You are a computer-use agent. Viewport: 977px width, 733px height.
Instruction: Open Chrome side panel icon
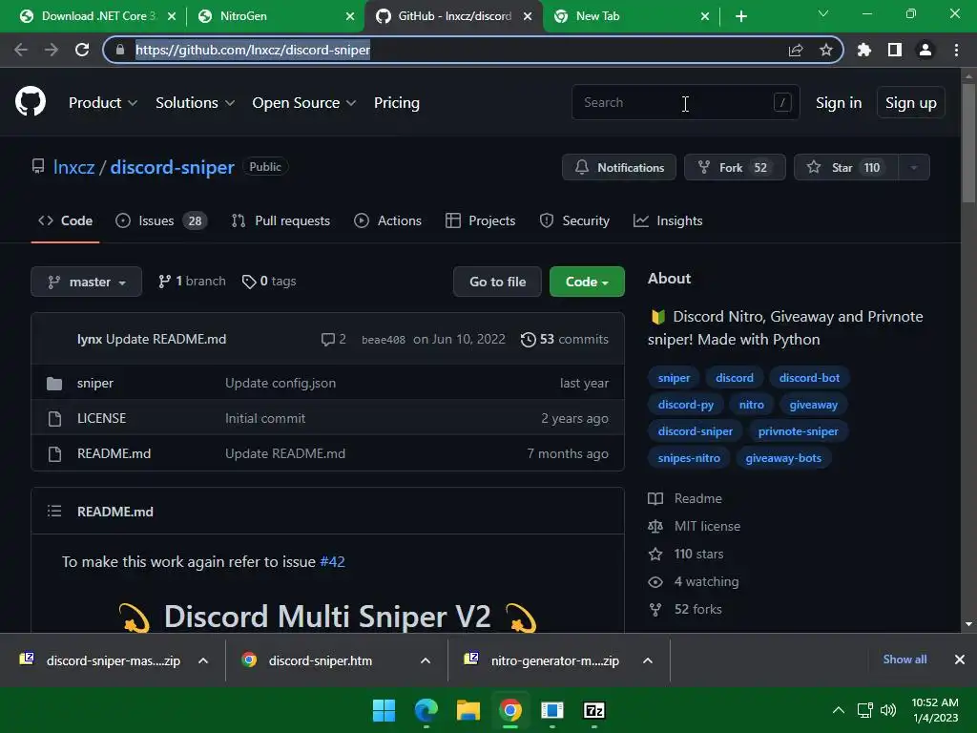tap(895, 50)
